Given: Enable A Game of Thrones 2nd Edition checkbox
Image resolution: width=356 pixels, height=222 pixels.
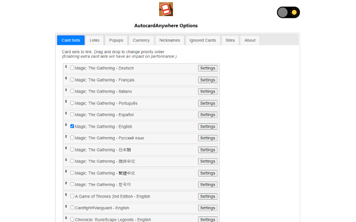Looking at the screenshot, I should click(72, 196).
